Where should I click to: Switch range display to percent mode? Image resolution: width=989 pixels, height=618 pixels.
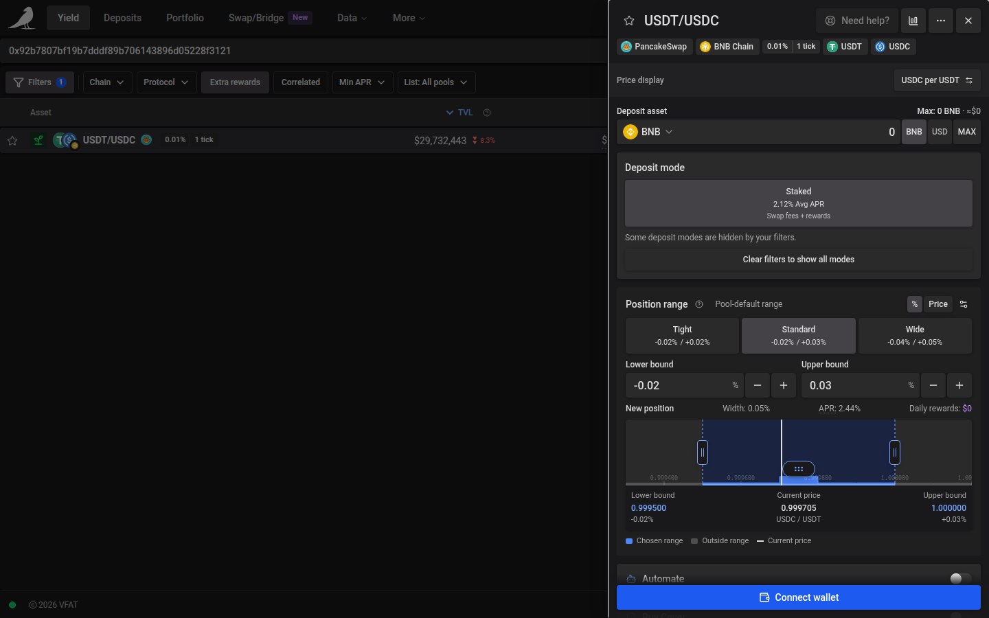click(x=914, y=304)
